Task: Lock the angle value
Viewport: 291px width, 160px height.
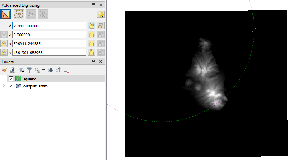Action: pos(91,34)
